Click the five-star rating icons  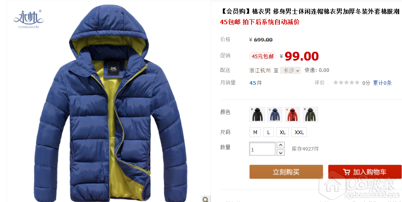(346, 82)
